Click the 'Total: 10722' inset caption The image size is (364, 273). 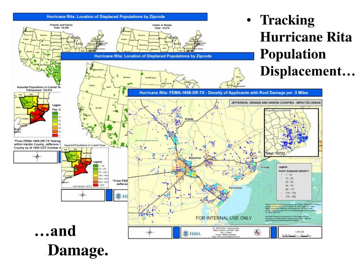pos(275,153)
